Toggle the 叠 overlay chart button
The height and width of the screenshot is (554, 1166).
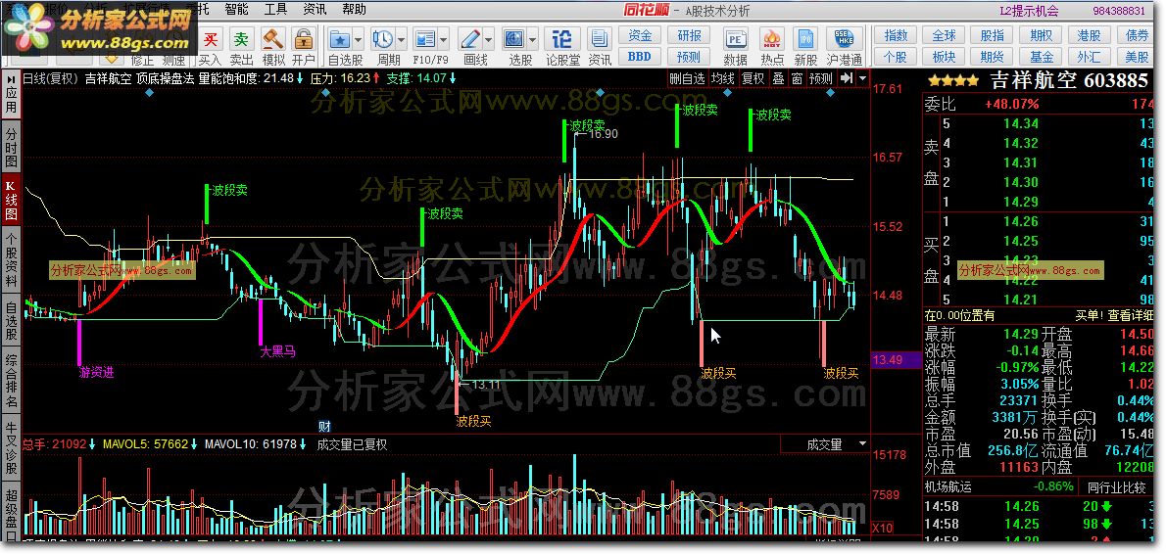(x=779, y=78)
